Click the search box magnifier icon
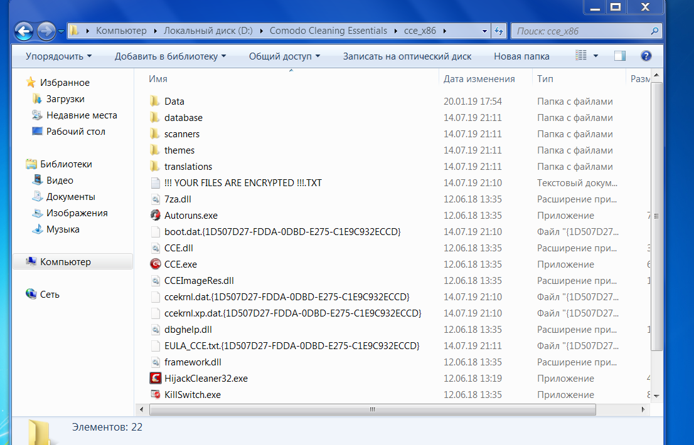The height and width of the screenshot is (445, 694). coord(654,31)
